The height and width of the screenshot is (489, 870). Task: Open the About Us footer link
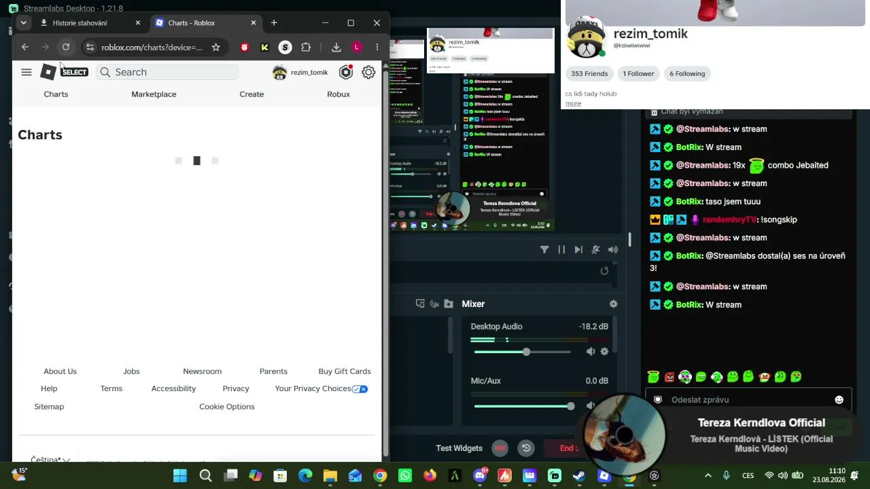point(60,371)
